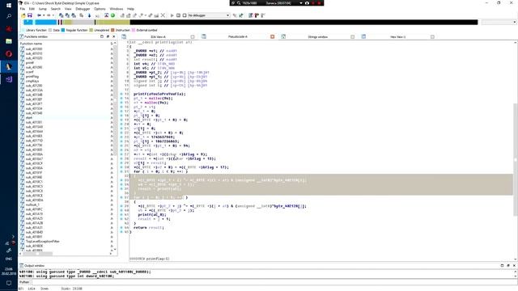Close the Functions window panel
Image resolution: width=518 pixels, height=291 pixels.
[114, 36]
